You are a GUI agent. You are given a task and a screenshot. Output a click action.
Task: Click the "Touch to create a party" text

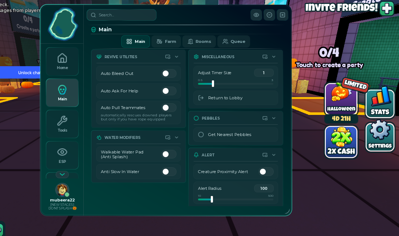(x=329, y=65)
